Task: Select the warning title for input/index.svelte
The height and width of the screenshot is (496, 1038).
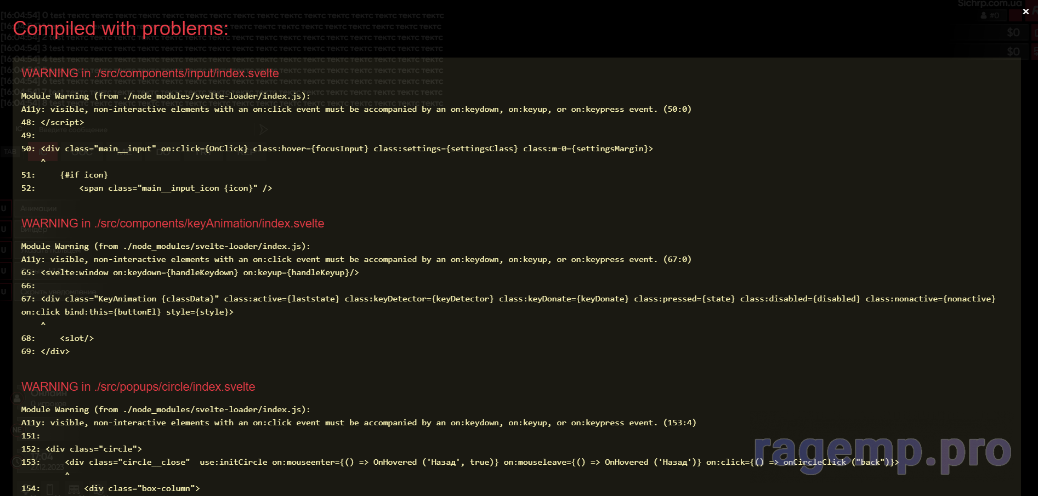Action: pos(150,73)
